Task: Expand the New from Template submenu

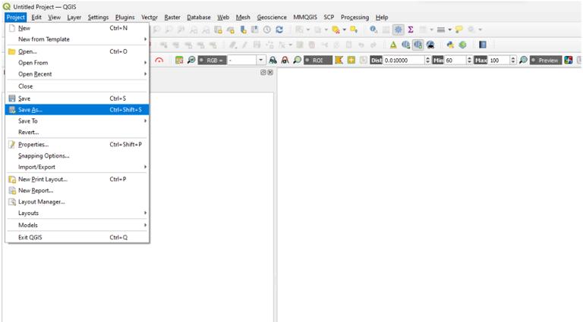Action: point(77,39)
